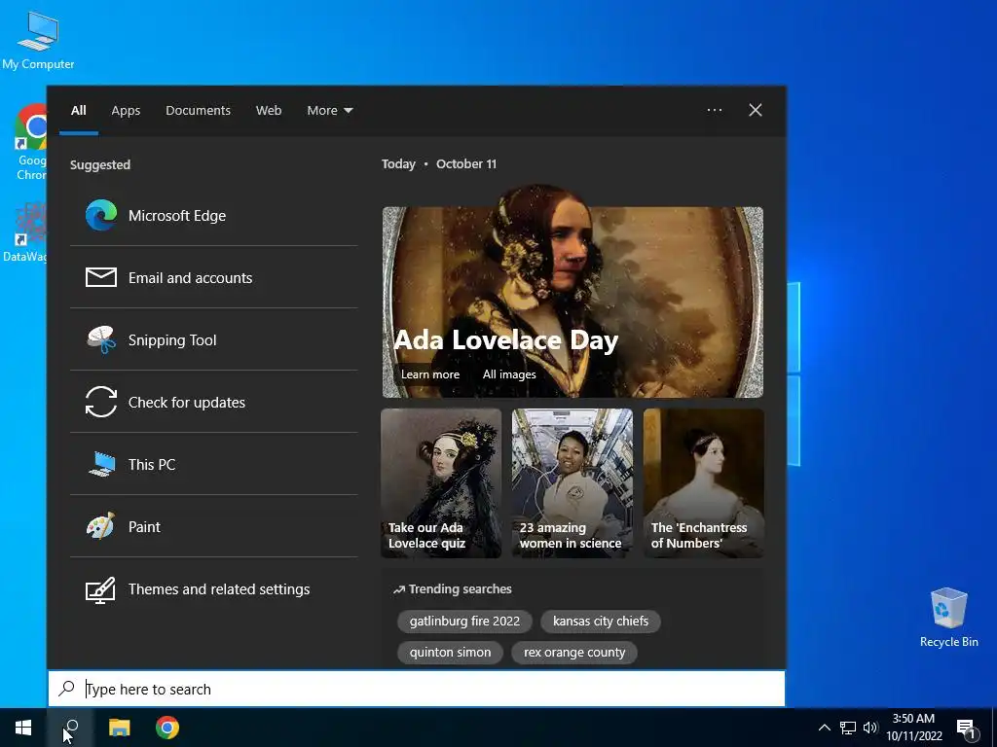Open This PC using its monitor icon
997x747 pixels.
tap(101, 464)
